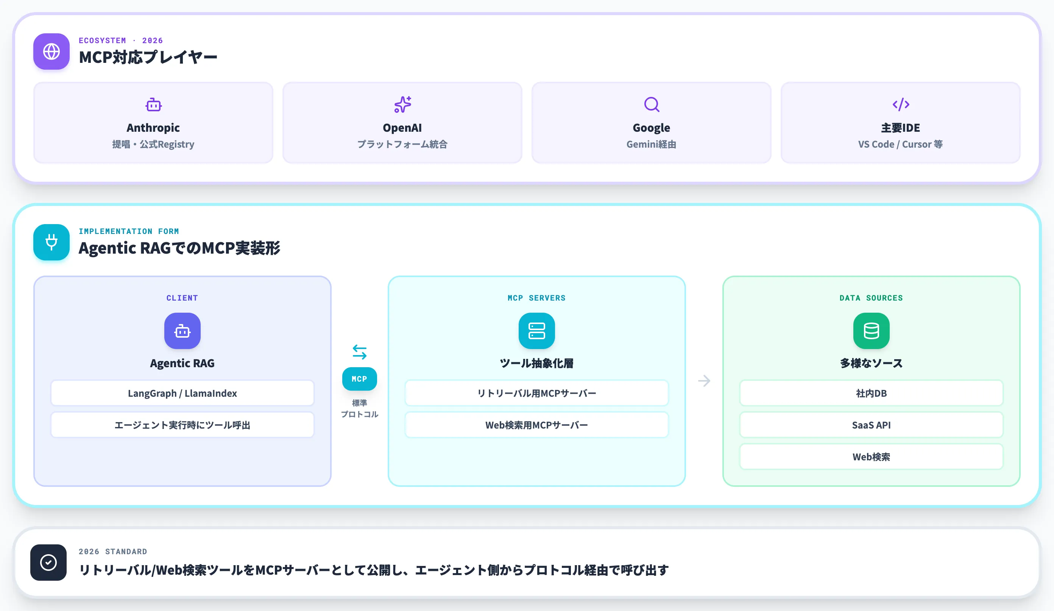Click the 主要IDE card title
1054x611 pixels.
(901, 128)
